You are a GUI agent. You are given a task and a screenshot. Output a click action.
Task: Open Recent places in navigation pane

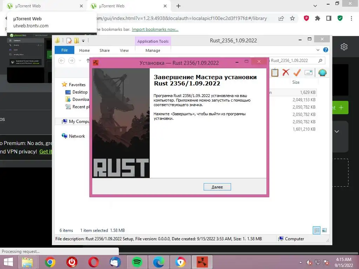77,106
